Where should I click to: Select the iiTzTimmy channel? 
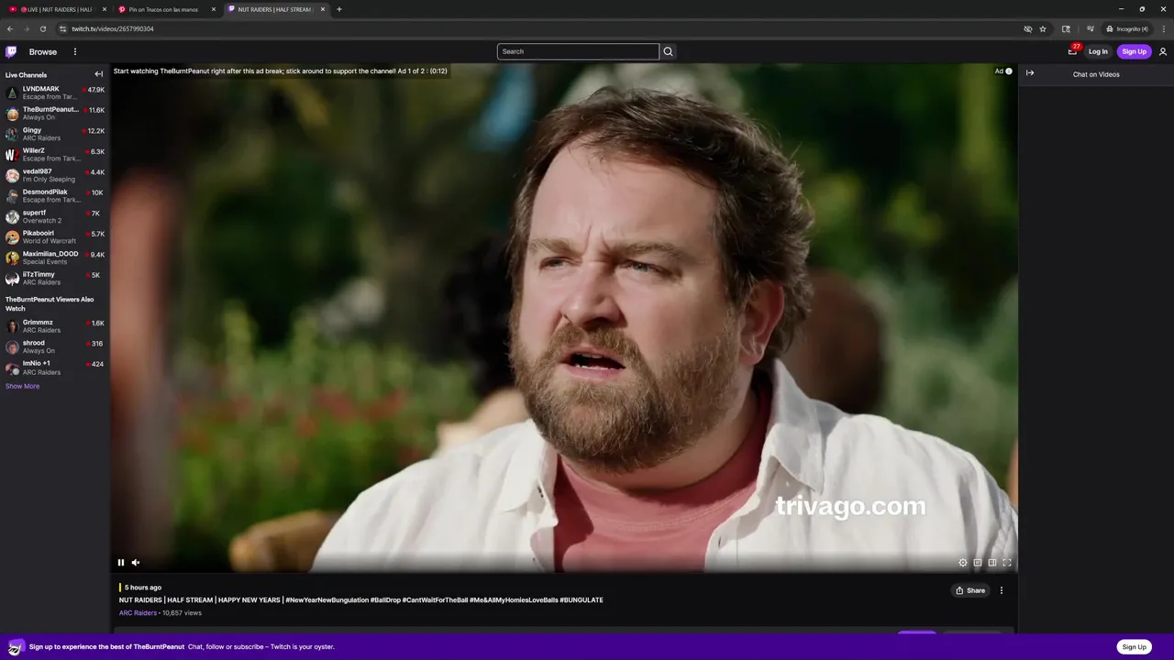pyautogui.click(x=55, y=279)
